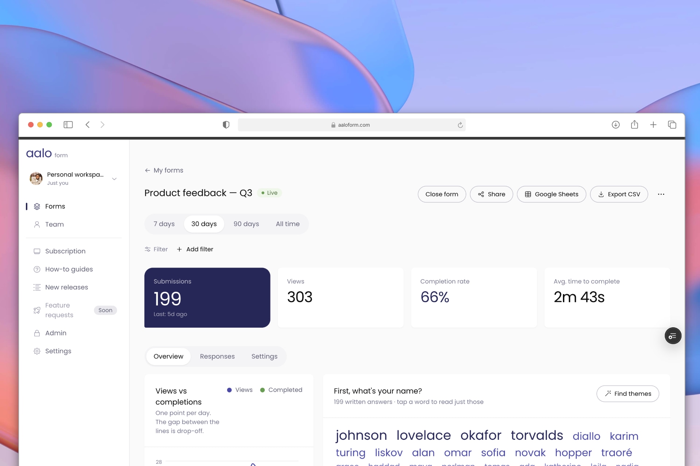Click the Safari share icon
This screenshot has height=466, width=700.
635,125
